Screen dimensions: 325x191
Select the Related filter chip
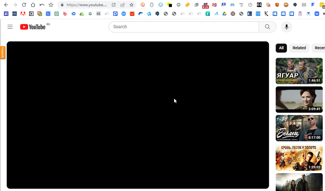click(x=299, y=48)
